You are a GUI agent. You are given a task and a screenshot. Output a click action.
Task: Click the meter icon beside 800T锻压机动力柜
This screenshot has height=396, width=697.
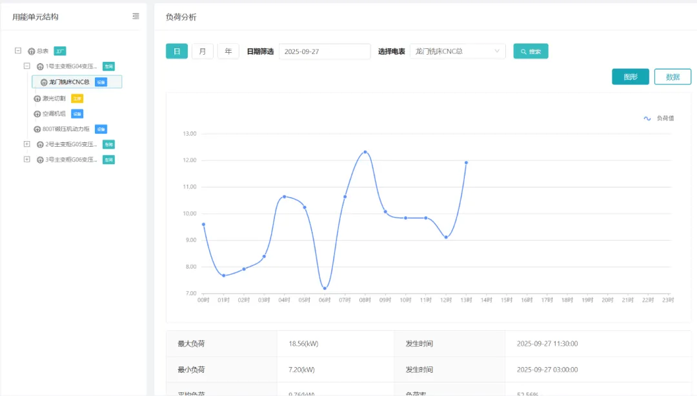click(37, 129)
